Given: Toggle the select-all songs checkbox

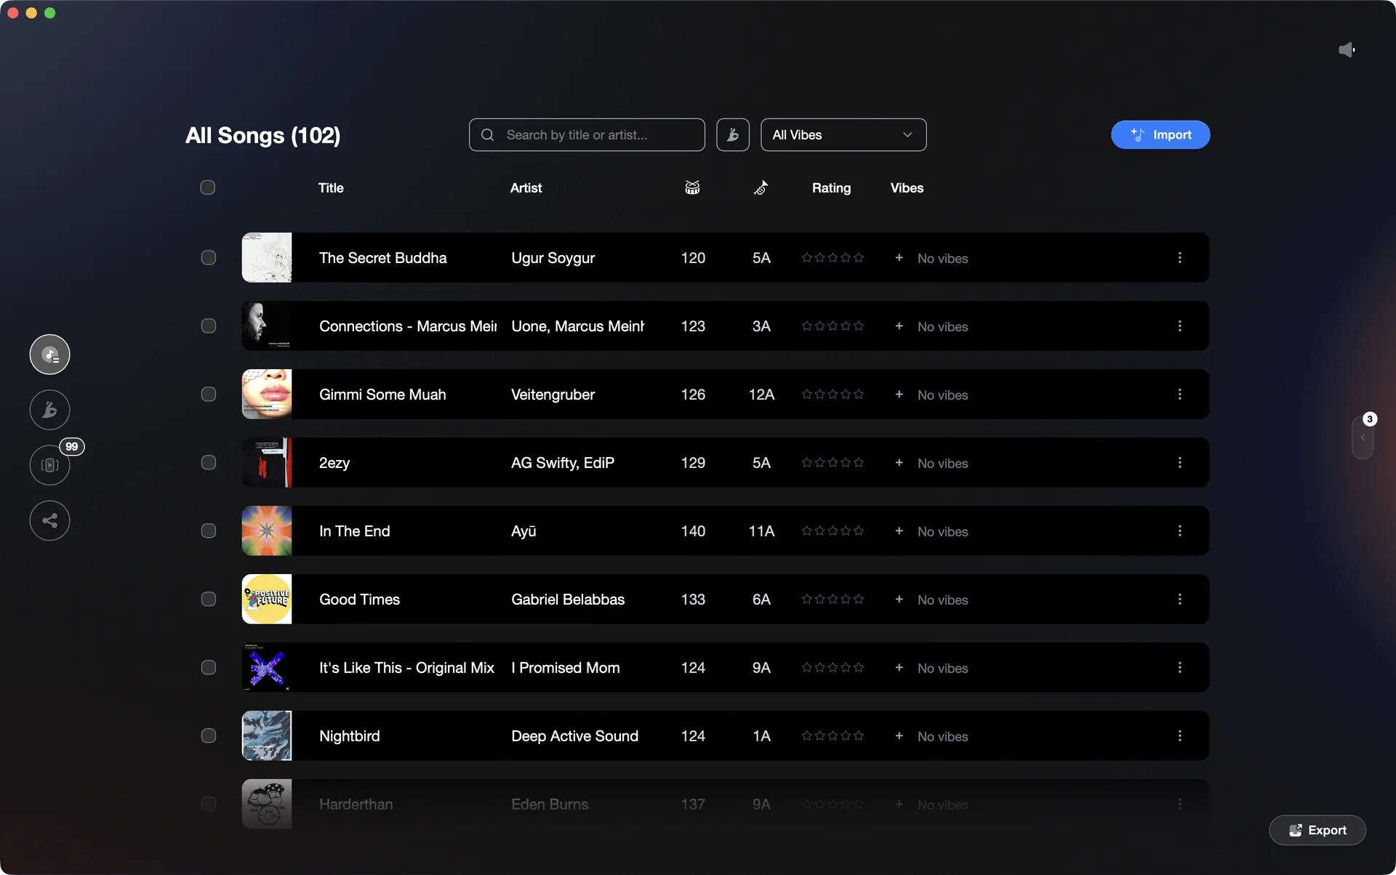Looking at the screenshot, I should pyautogui.click(x=208, y=187).
